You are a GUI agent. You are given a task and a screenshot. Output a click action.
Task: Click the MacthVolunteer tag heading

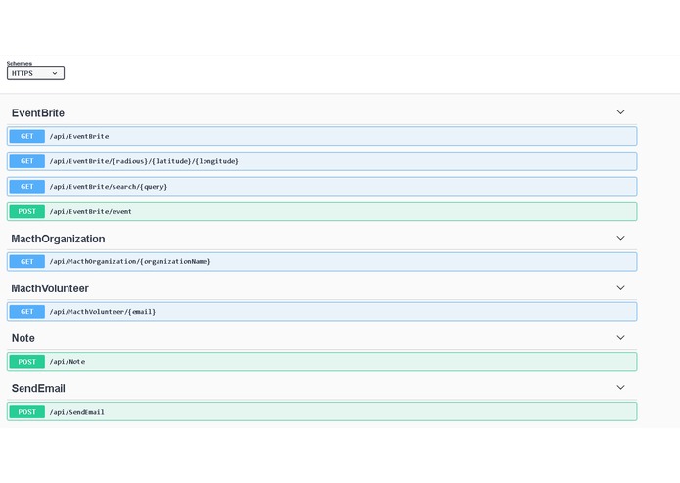click(x=50, y=288)
